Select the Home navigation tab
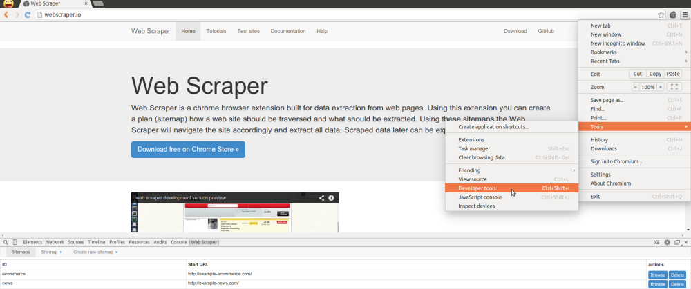This screenshot has width=691, height=289. pos(188,31)
